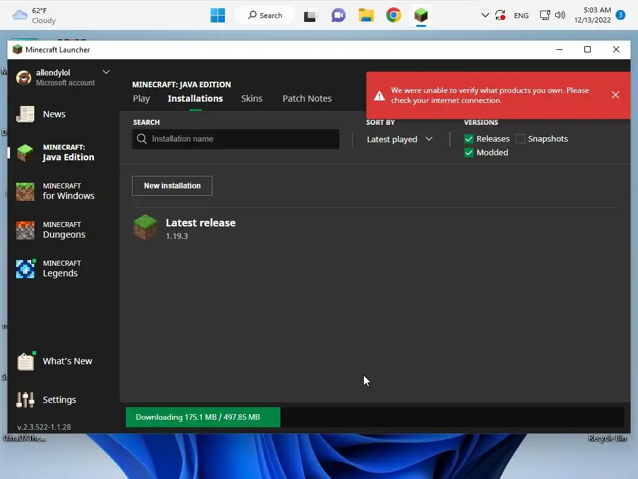Screen dimensions: 638x479
Task: Minimize the Minecraft Launcher window
Action: pyautogui.click(x=559, y=50)
